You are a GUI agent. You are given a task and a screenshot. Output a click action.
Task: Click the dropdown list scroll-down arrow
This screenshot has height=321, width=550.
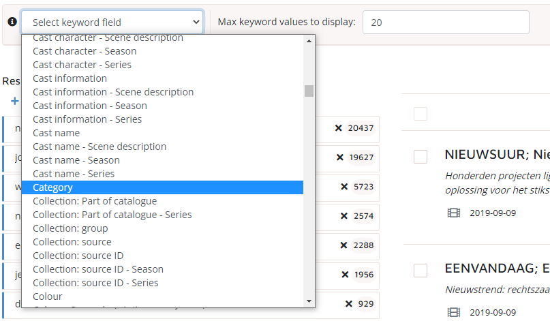point(309,301)
